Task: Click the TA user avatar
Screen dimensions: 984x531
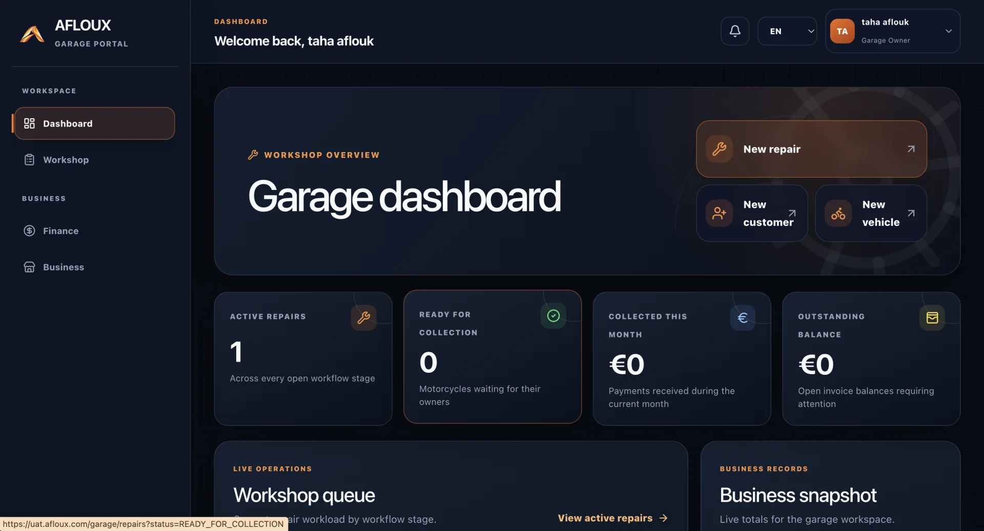Action: tap(842, 31)
